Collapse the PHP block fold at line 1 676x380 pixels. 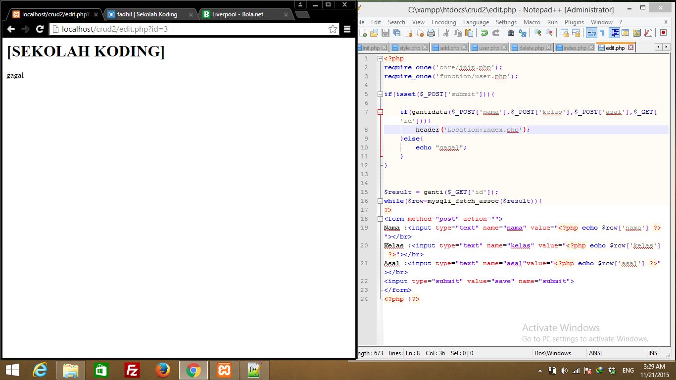point(380,59)
